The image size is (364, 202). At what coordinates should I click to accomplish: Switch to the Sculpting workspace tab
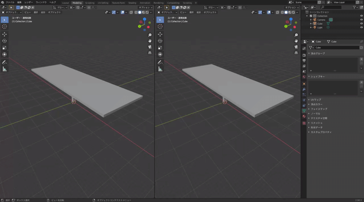click(x=90, y=3)
